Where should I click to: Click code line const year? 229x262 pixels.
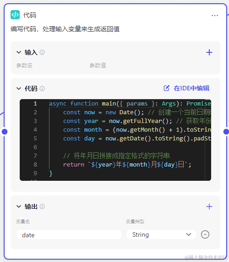coord(137,121)
